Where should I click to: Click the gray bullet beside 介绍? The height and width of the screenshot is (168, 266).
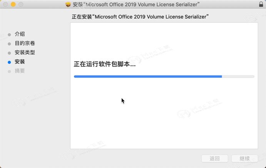pyautogui.click(x=9, y=35)
